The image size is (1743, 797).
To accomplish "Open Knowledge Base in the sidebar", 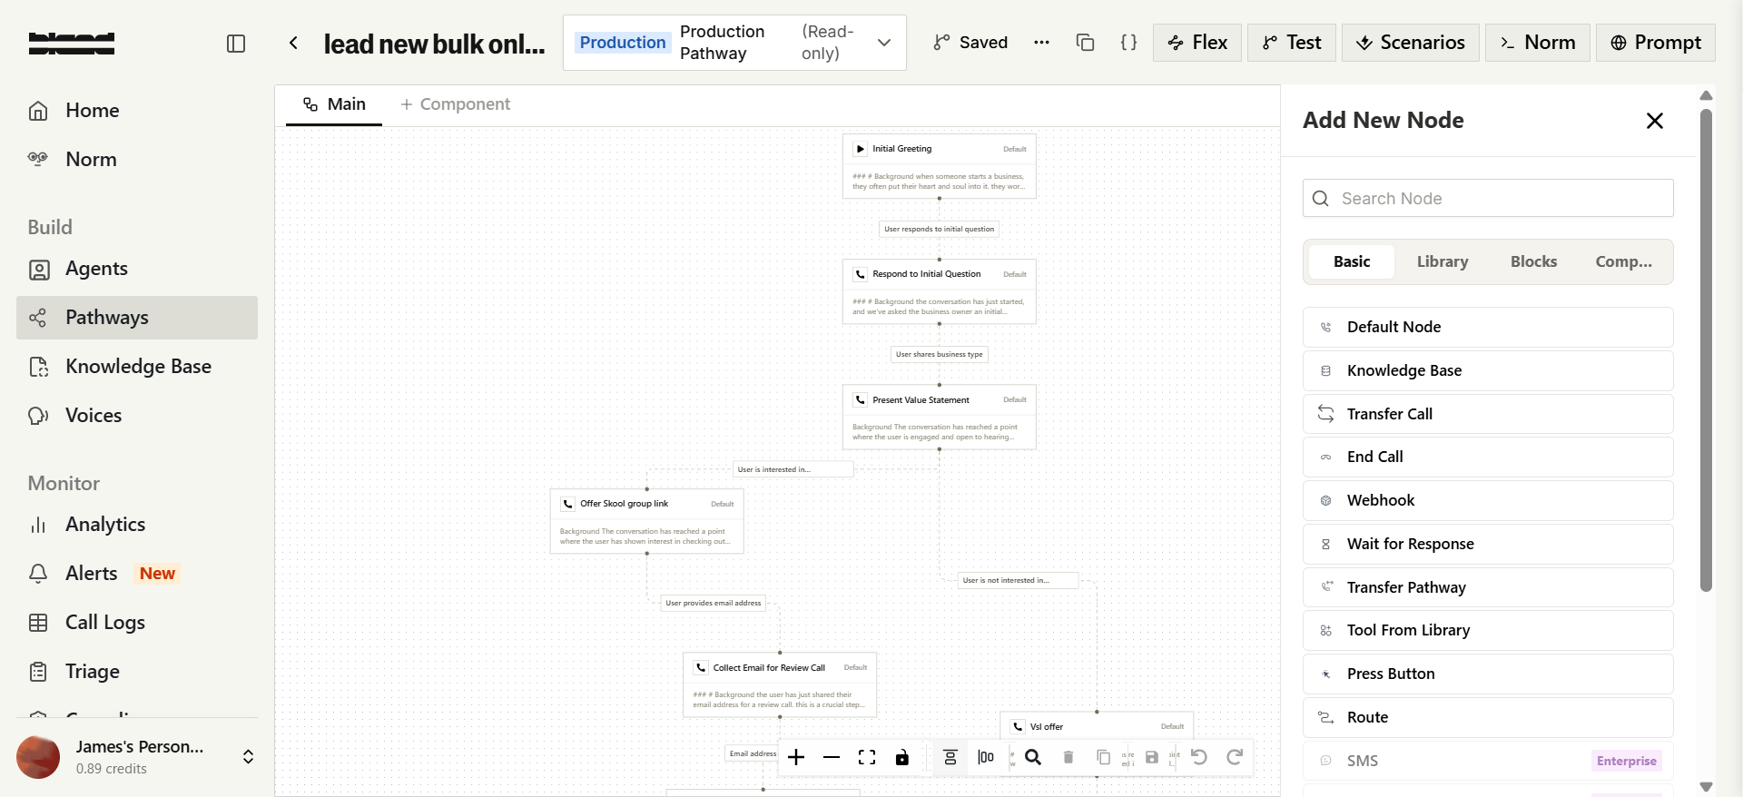I will (x=137, y=367).
